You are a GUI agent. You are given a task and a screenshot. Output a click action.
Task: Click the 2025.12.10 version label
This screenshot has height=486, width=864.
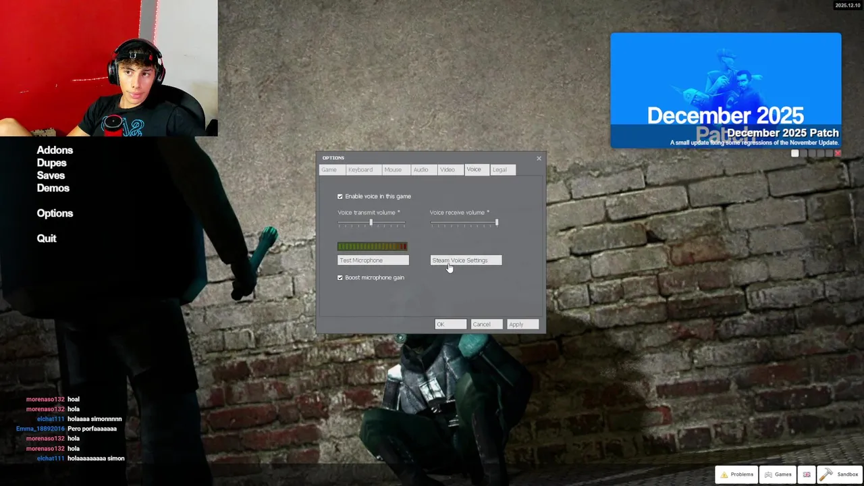pyautogui.click(x=847, y=5)
